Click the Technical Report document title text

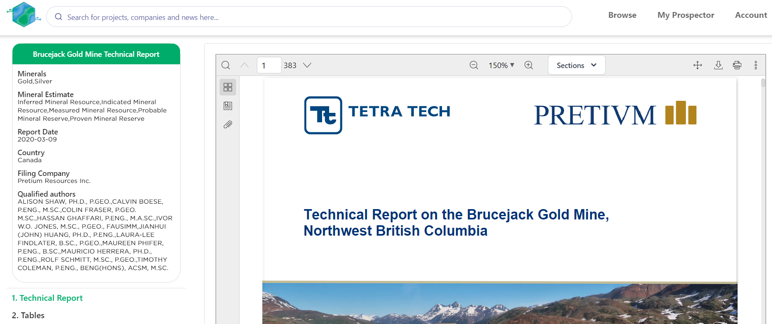[x=456, y=222]
